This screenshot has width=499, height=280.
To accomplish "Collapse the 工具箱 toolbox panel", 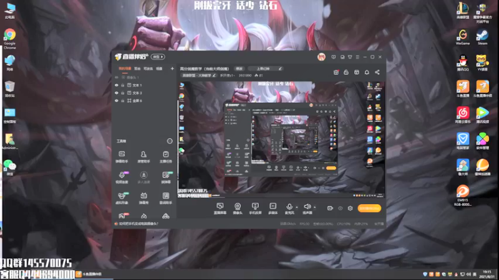I will [170, 141].
